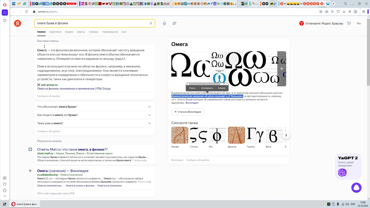Add page to bookmarks with heart icon
370x208 pixels.
coord(338,12)
